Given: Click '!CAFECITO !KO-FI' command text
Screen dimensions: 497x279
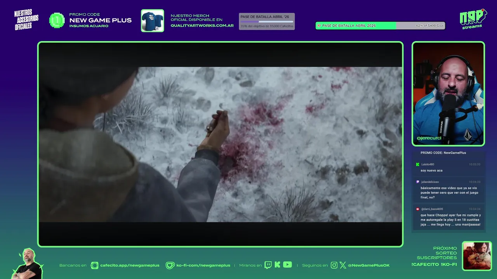Looking at the screenshot, I should [x=434, y=264].
